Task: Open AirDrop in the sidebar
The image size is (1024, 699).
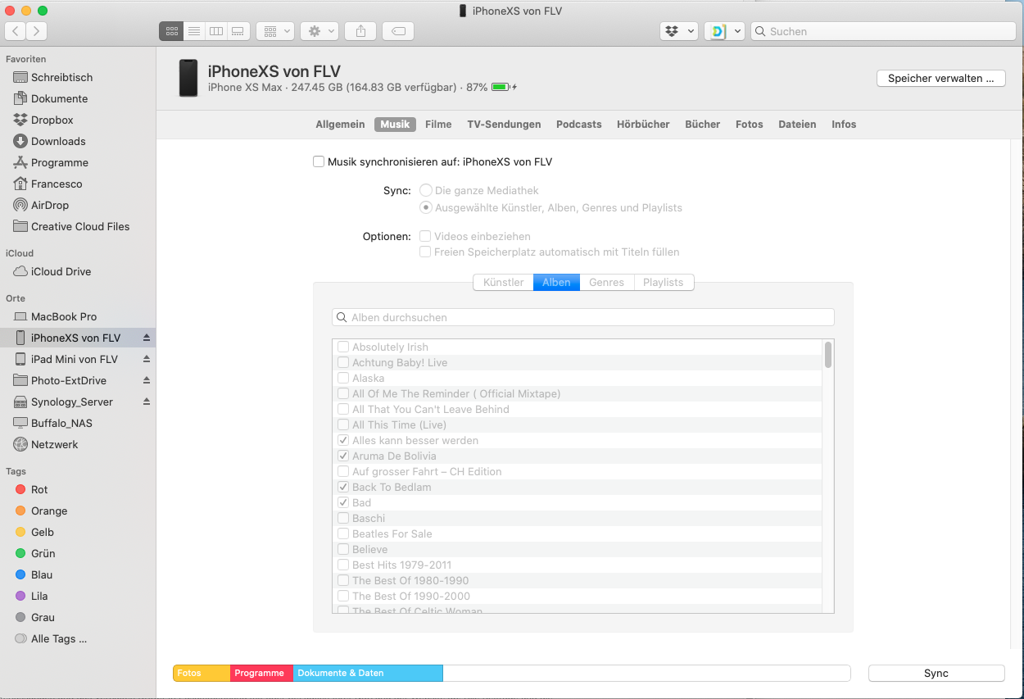Action: tap(50, 205)
